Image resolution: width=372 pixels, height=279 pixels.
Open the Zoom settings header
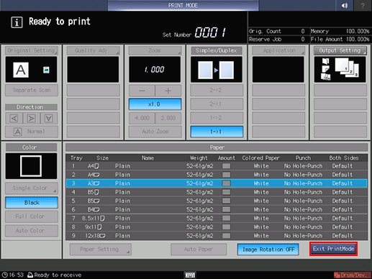155,50
